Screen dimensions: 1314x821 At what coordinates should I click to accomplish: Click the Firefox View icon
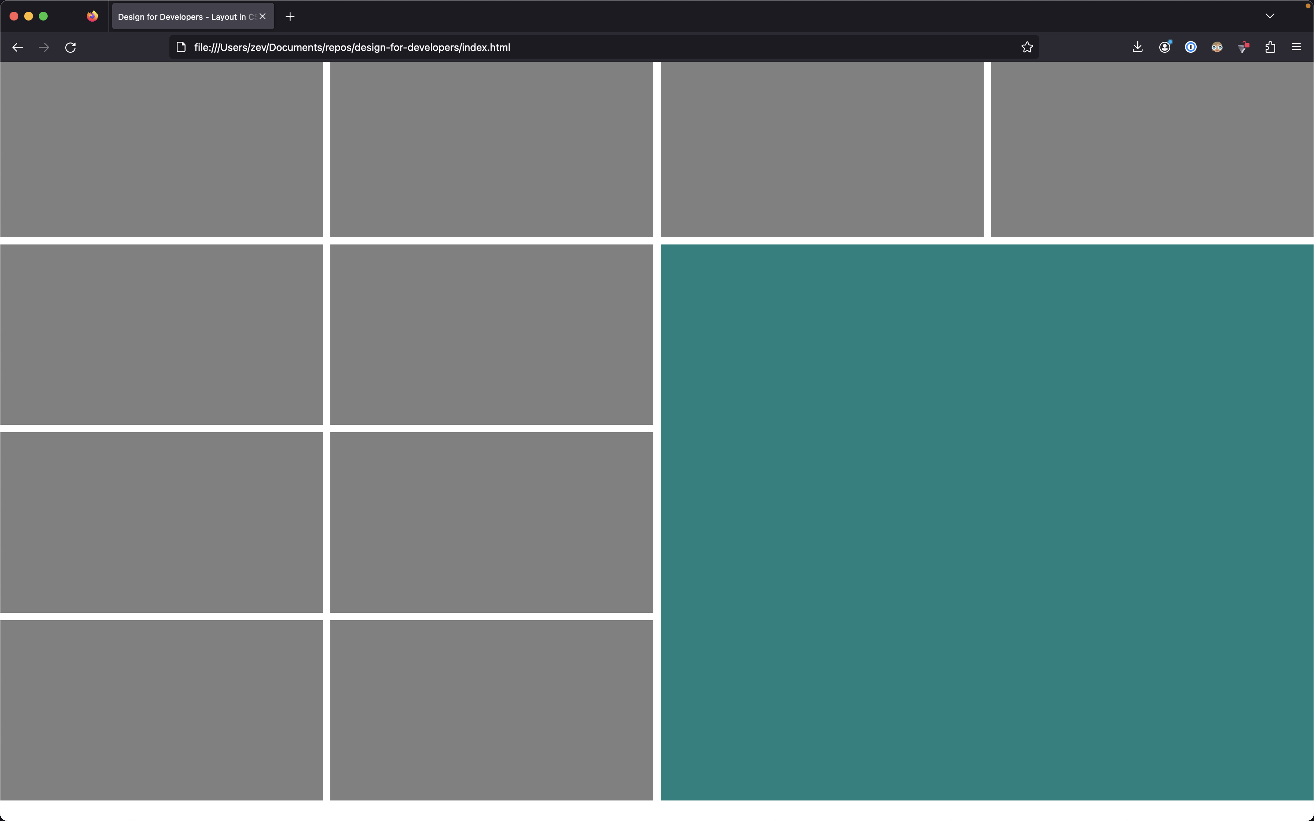coord(92,16)
